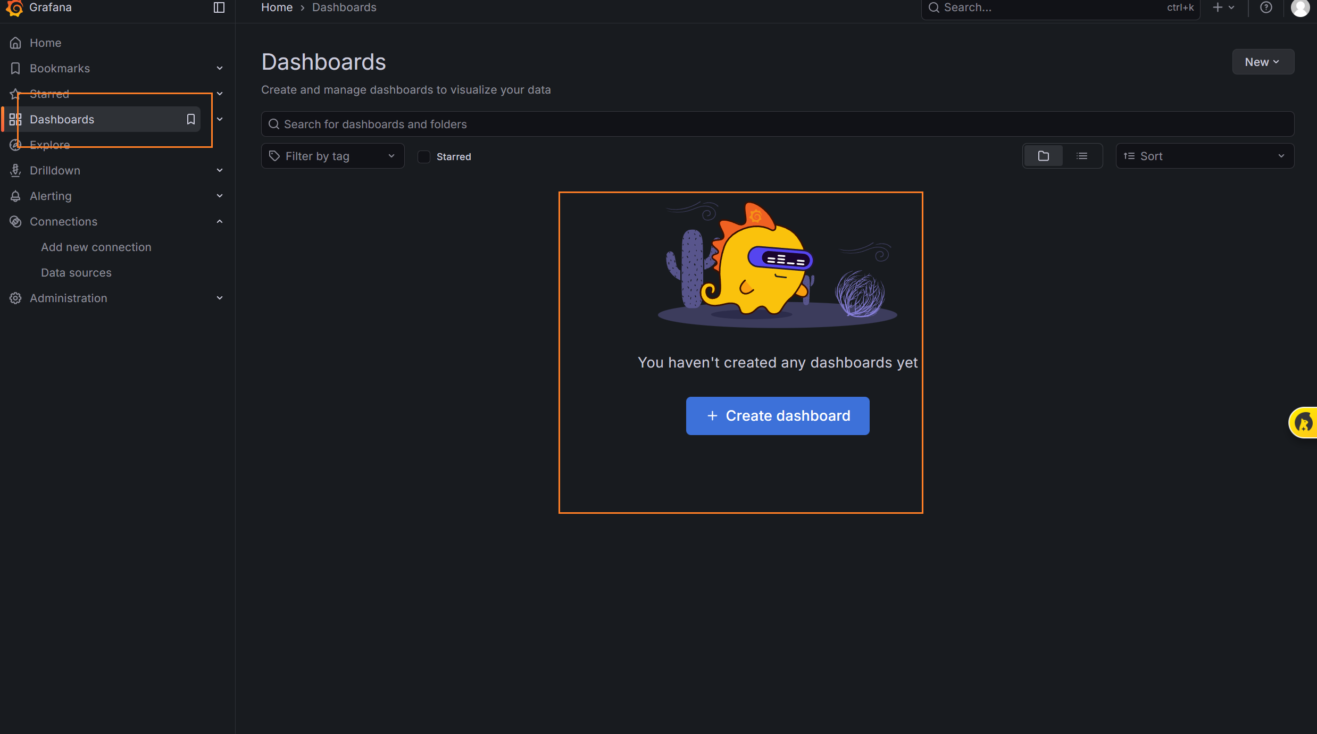Open the help question mark icon

1266,7
